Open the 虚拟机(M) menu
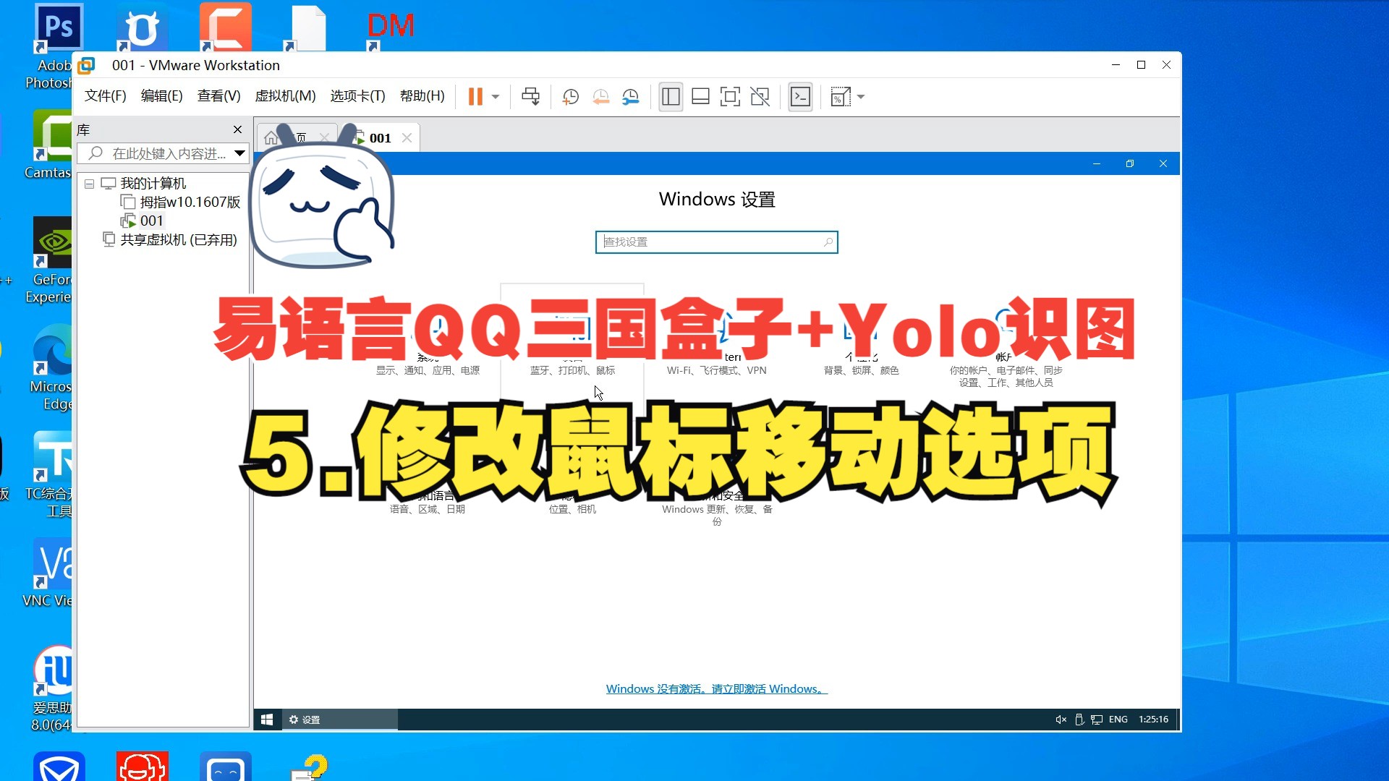Viewport: 1389px width, 781px height. pyautogui.click(x=285, y=95)
